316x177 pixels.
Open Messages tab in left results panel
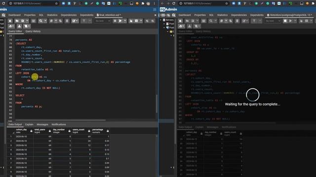click(42, 124)
